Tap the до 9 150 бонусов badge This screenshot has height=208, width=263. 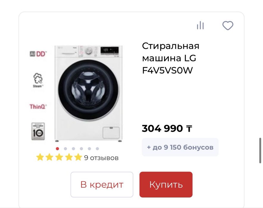(x=180, y=147)
